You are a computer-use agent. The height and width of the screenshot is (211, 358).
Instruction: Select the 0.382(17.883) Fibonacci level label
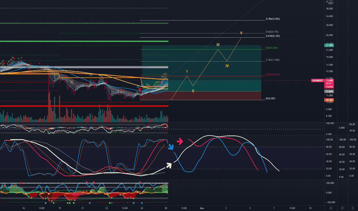273,60
